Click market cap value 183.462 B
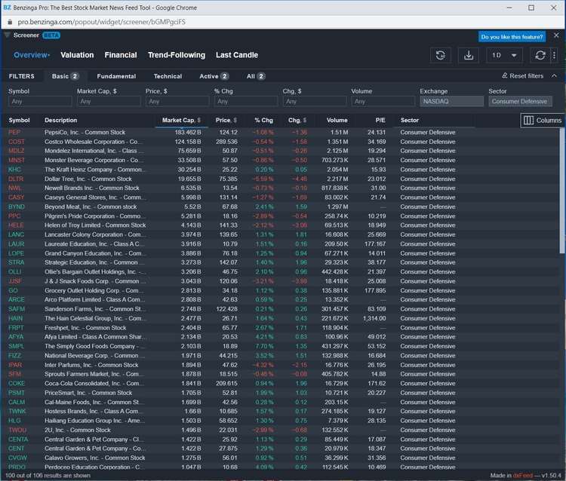This screenshot has height=481, width=566. pos(188,133)
